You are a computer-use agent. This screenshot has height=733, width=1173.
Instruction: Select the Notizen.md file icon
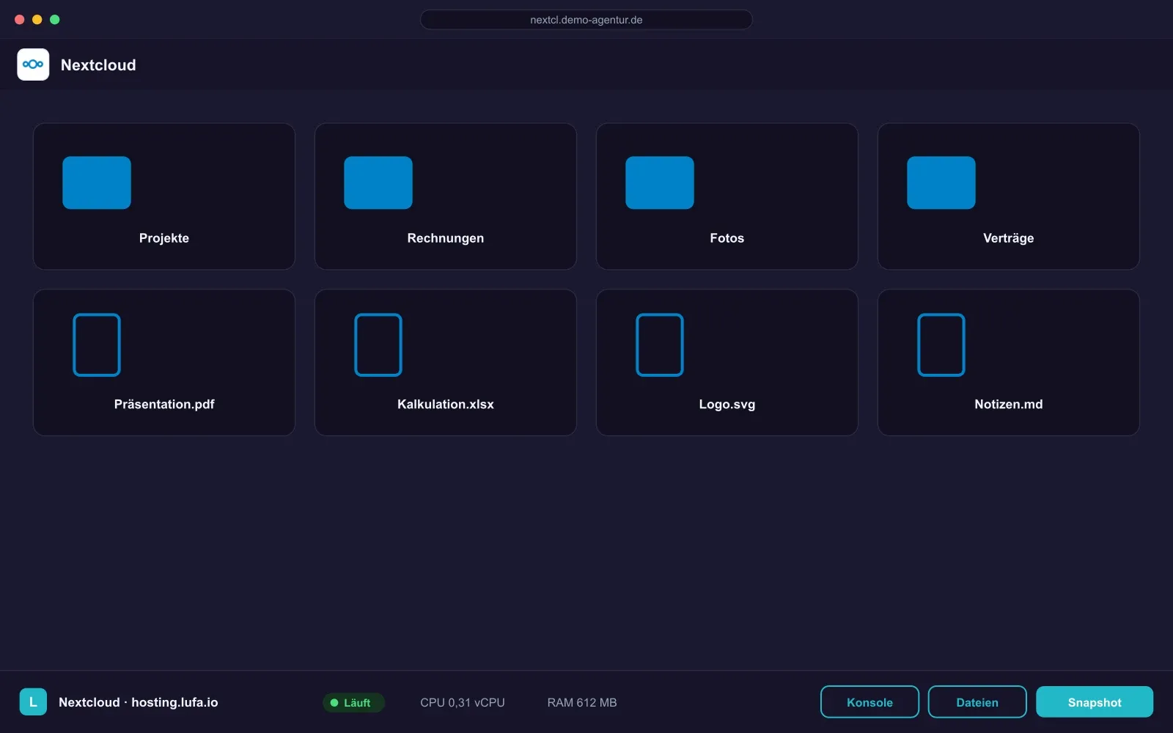941,345
